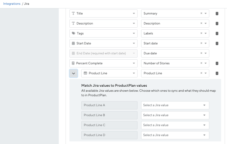This screenshot has height=144, width=227.
Task: Open the Product Line ProductPlan field dropdown
Action: click(x=109, y=73)
